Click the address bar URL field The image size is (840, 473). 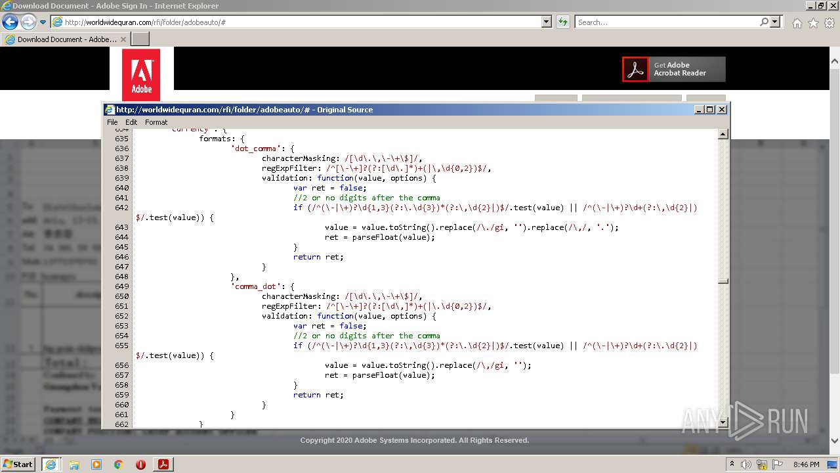pos(296,22)
